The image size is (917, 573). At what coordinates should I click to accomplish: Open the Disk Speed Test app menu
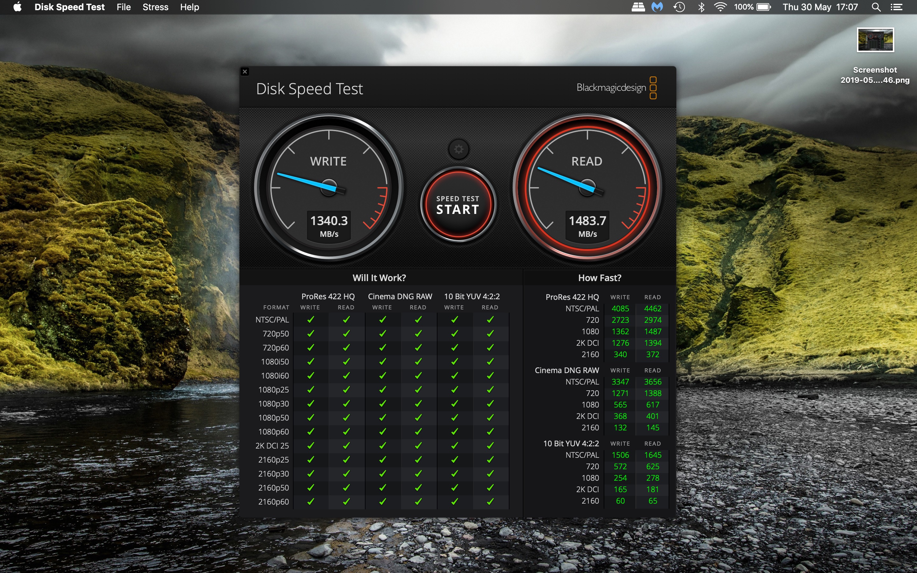click(69, 7)
